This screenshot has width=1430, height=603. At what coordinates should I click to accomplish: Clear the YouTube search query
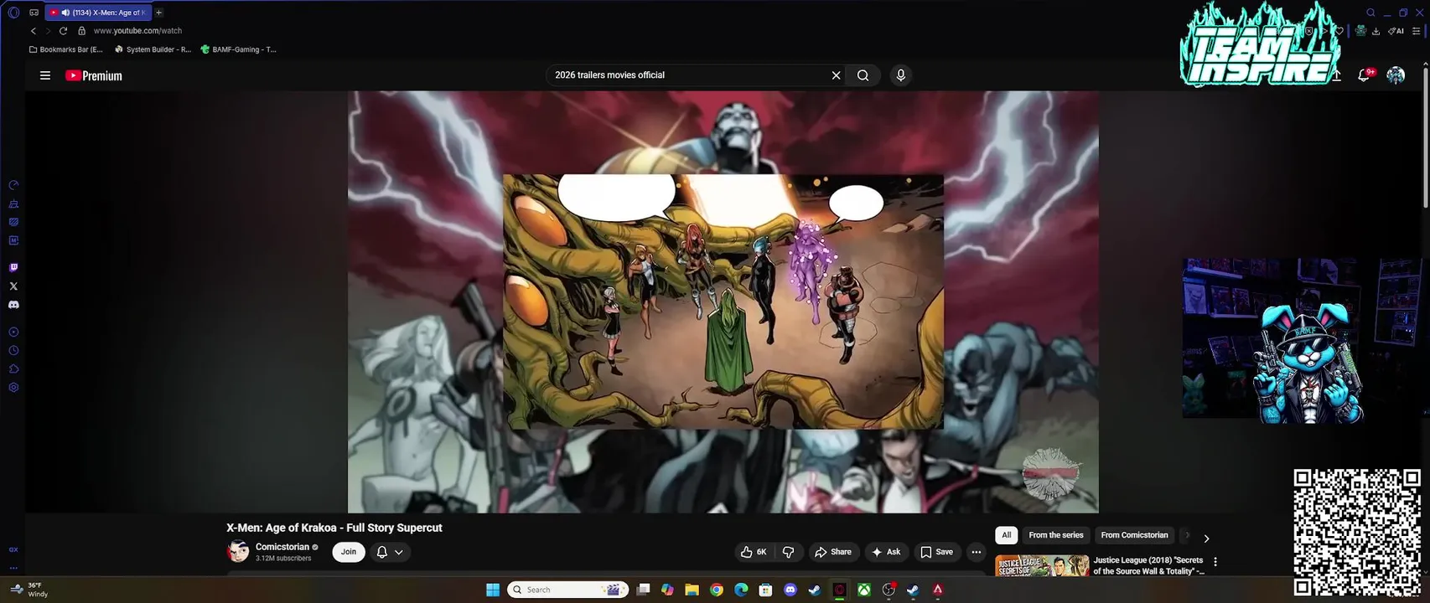[x=836, y=75]
